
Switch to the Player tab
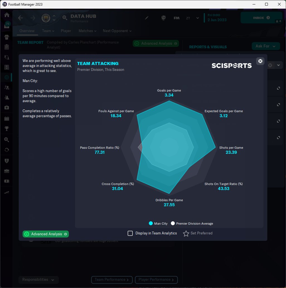pyautogui.click(x=66, y=31)
